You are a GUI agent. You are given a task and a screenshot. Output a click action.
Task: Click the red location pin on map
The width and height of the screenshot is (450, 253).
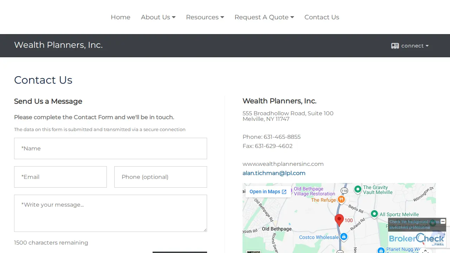(x=339, y=220)
